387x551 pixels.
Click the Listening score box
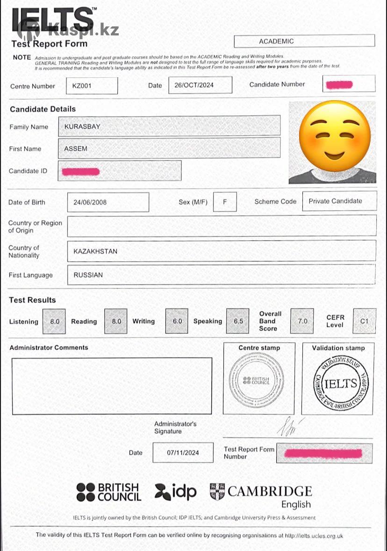point(55,321)
